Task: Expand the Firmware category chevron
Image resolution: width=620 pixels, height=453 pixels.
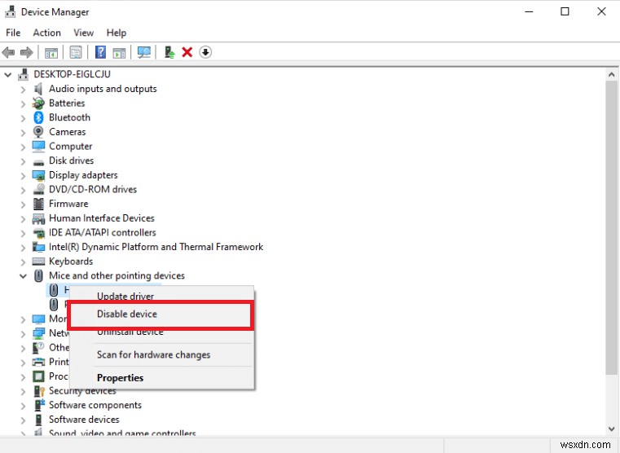Action: pos(23,205)
